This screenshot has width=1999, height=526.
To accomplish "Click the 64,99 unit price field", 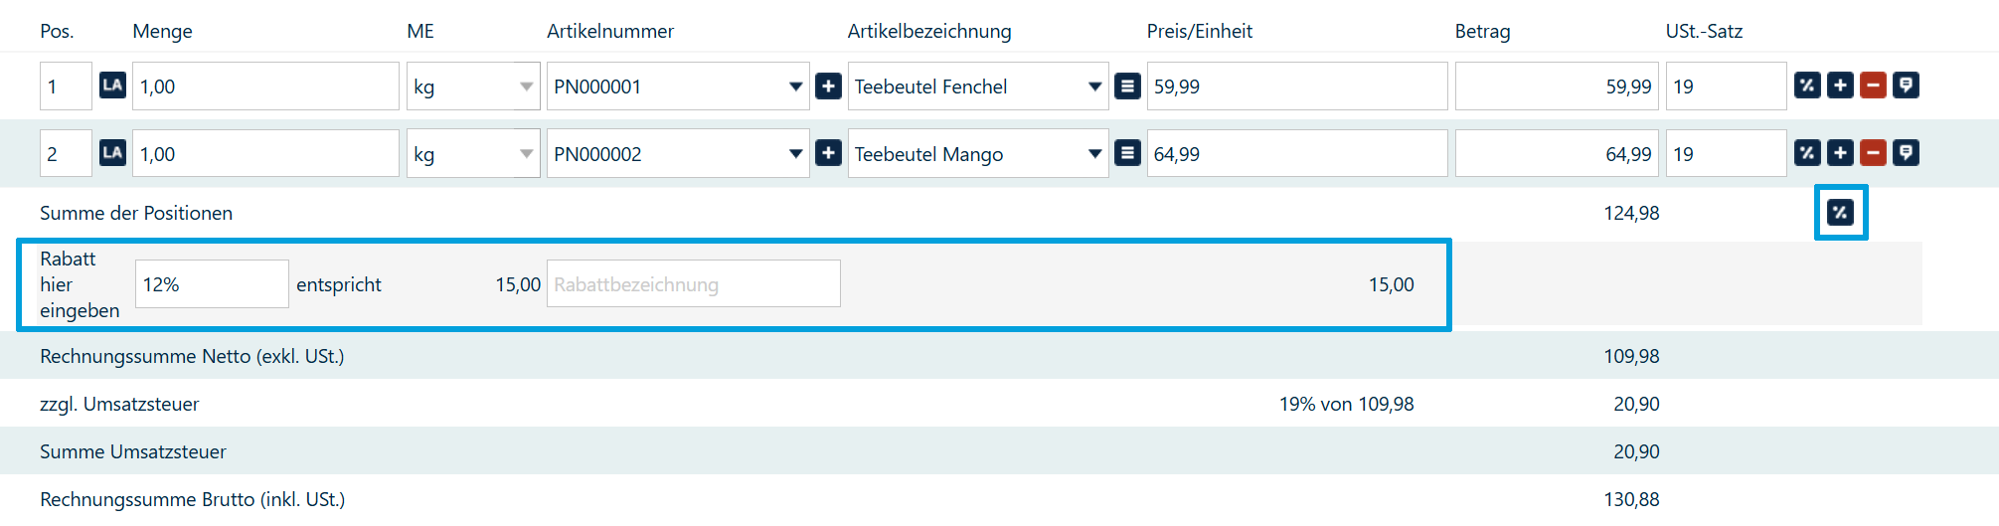I will click(1296, 154).
